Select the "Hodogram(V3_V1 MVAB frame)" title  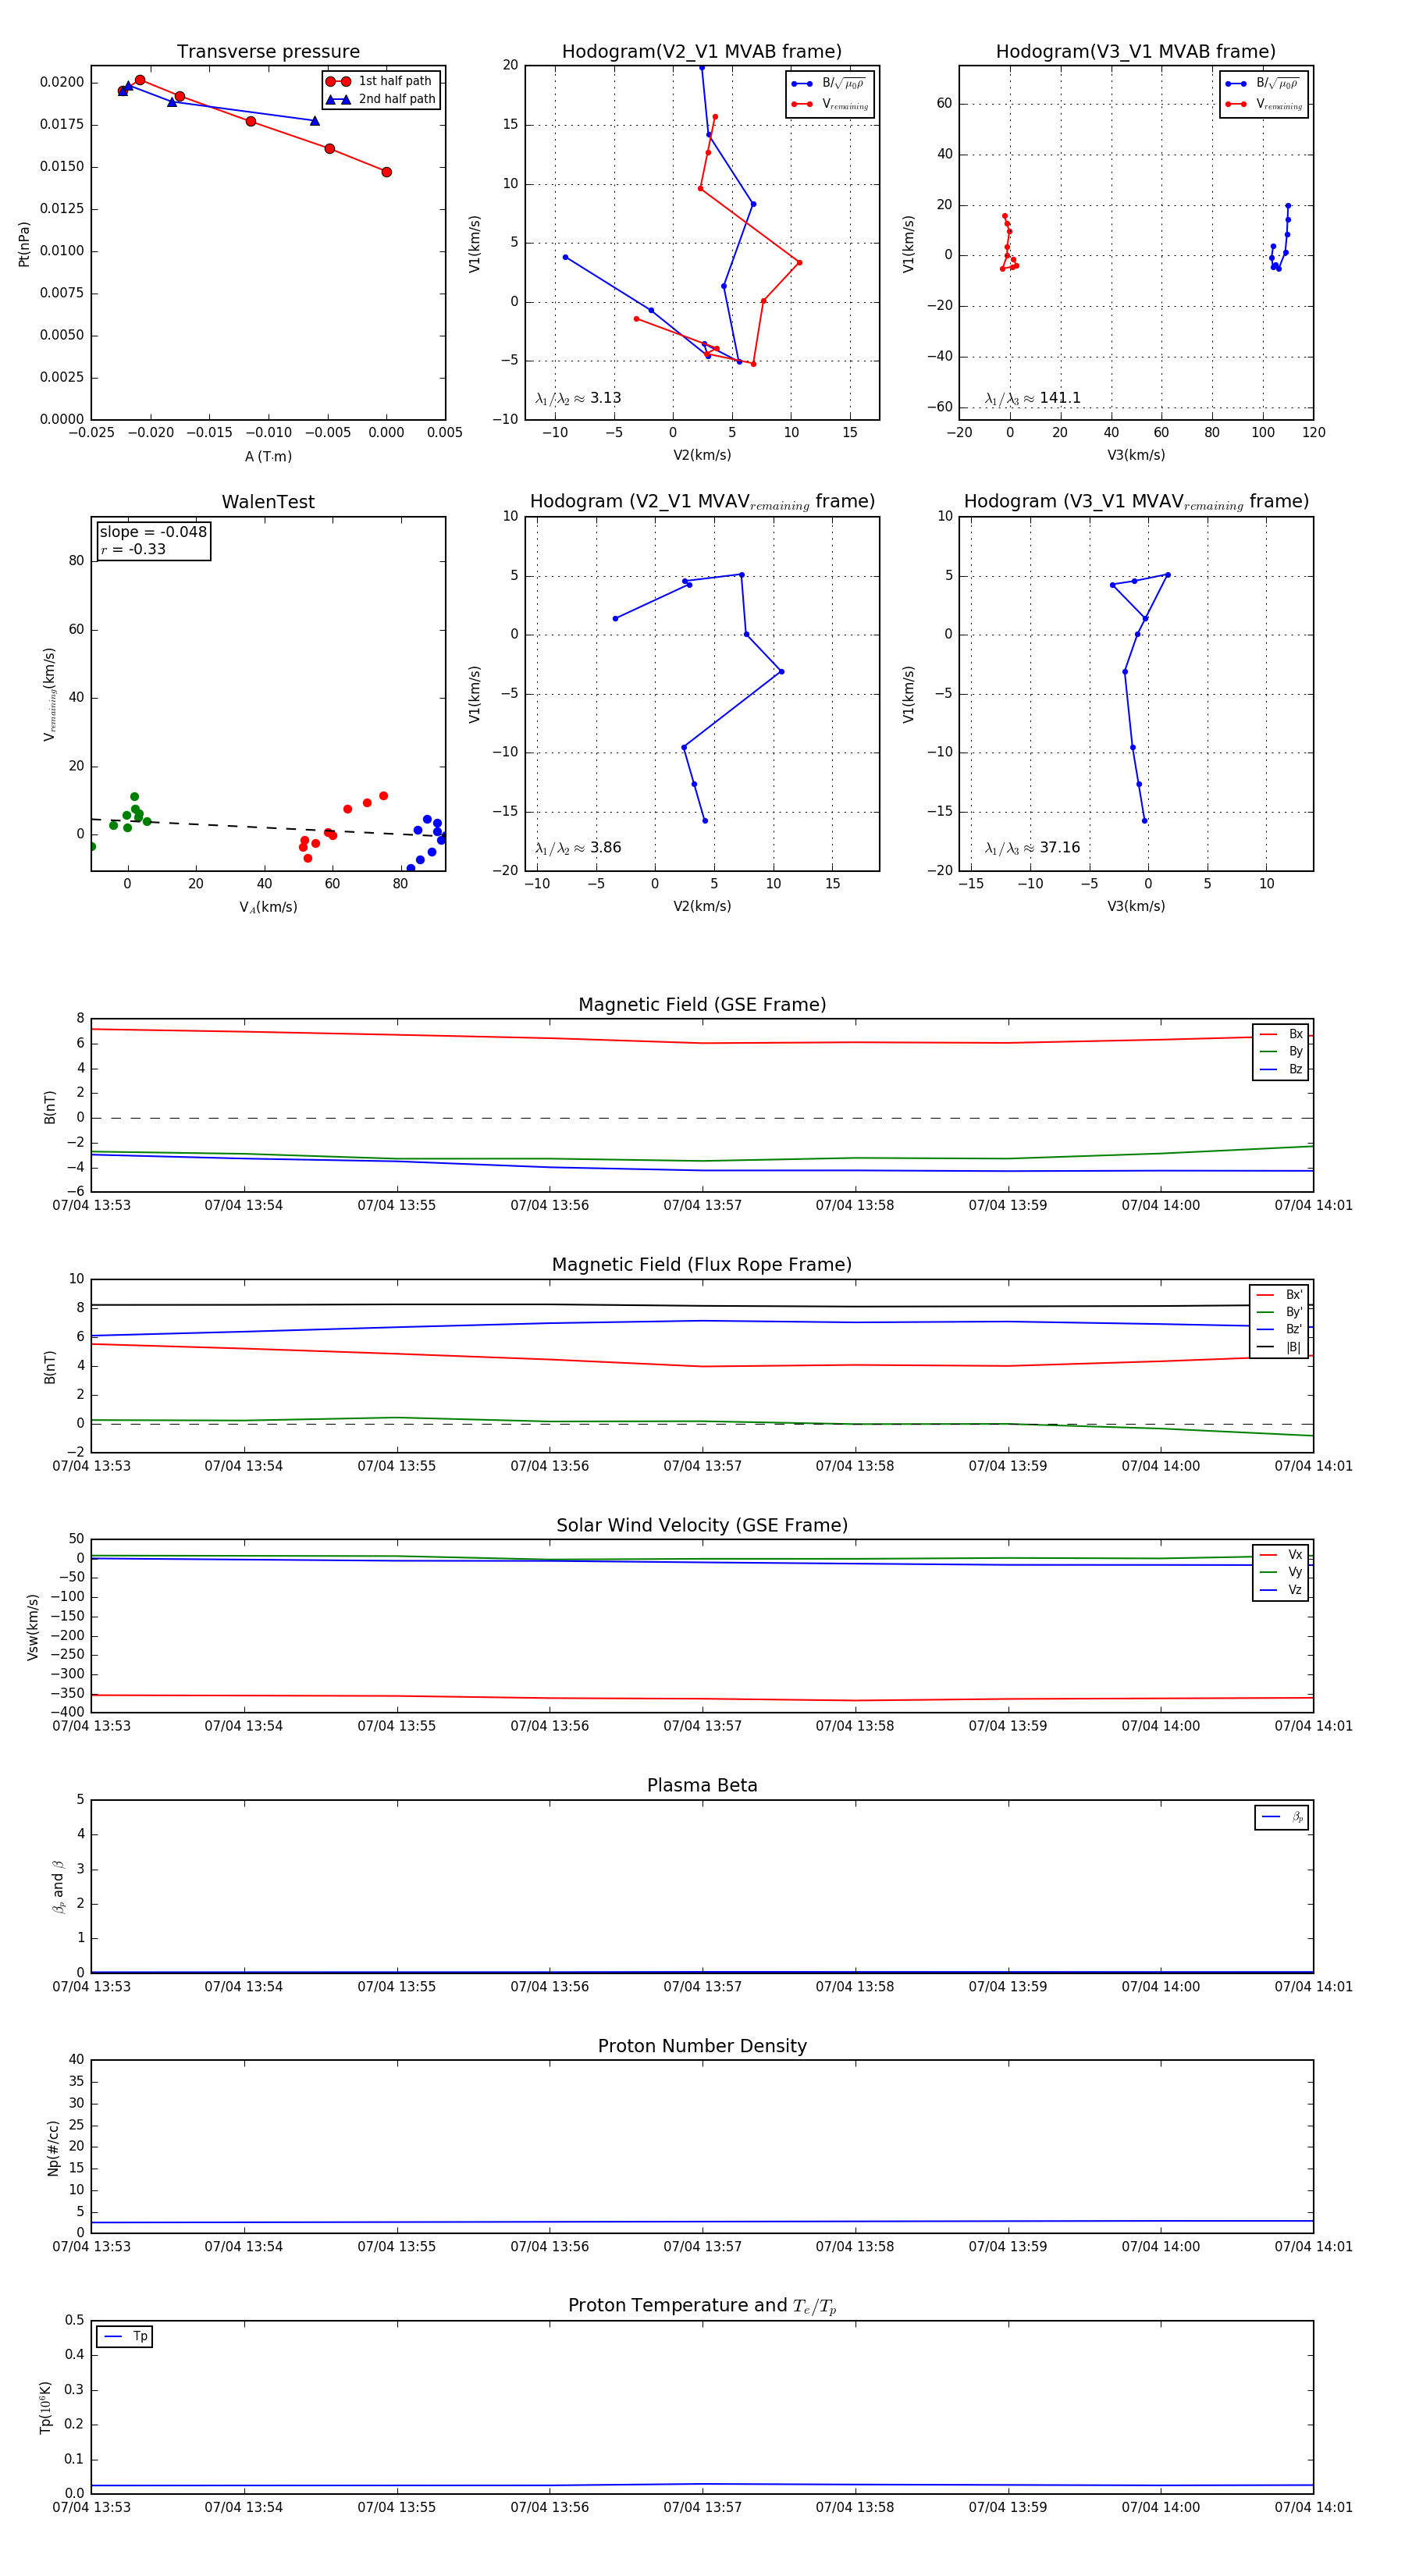click(x=1136, y=52)
